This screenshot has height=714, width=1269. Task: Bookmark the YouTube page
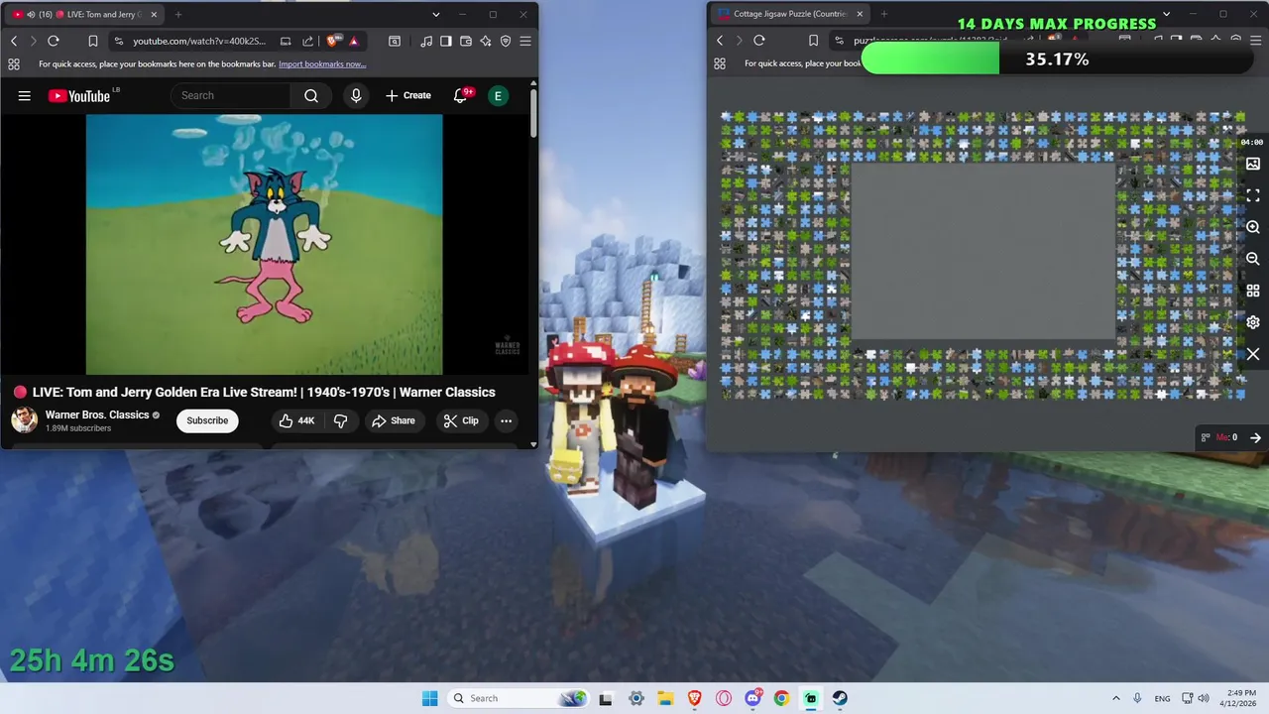[x=93, y=41]
